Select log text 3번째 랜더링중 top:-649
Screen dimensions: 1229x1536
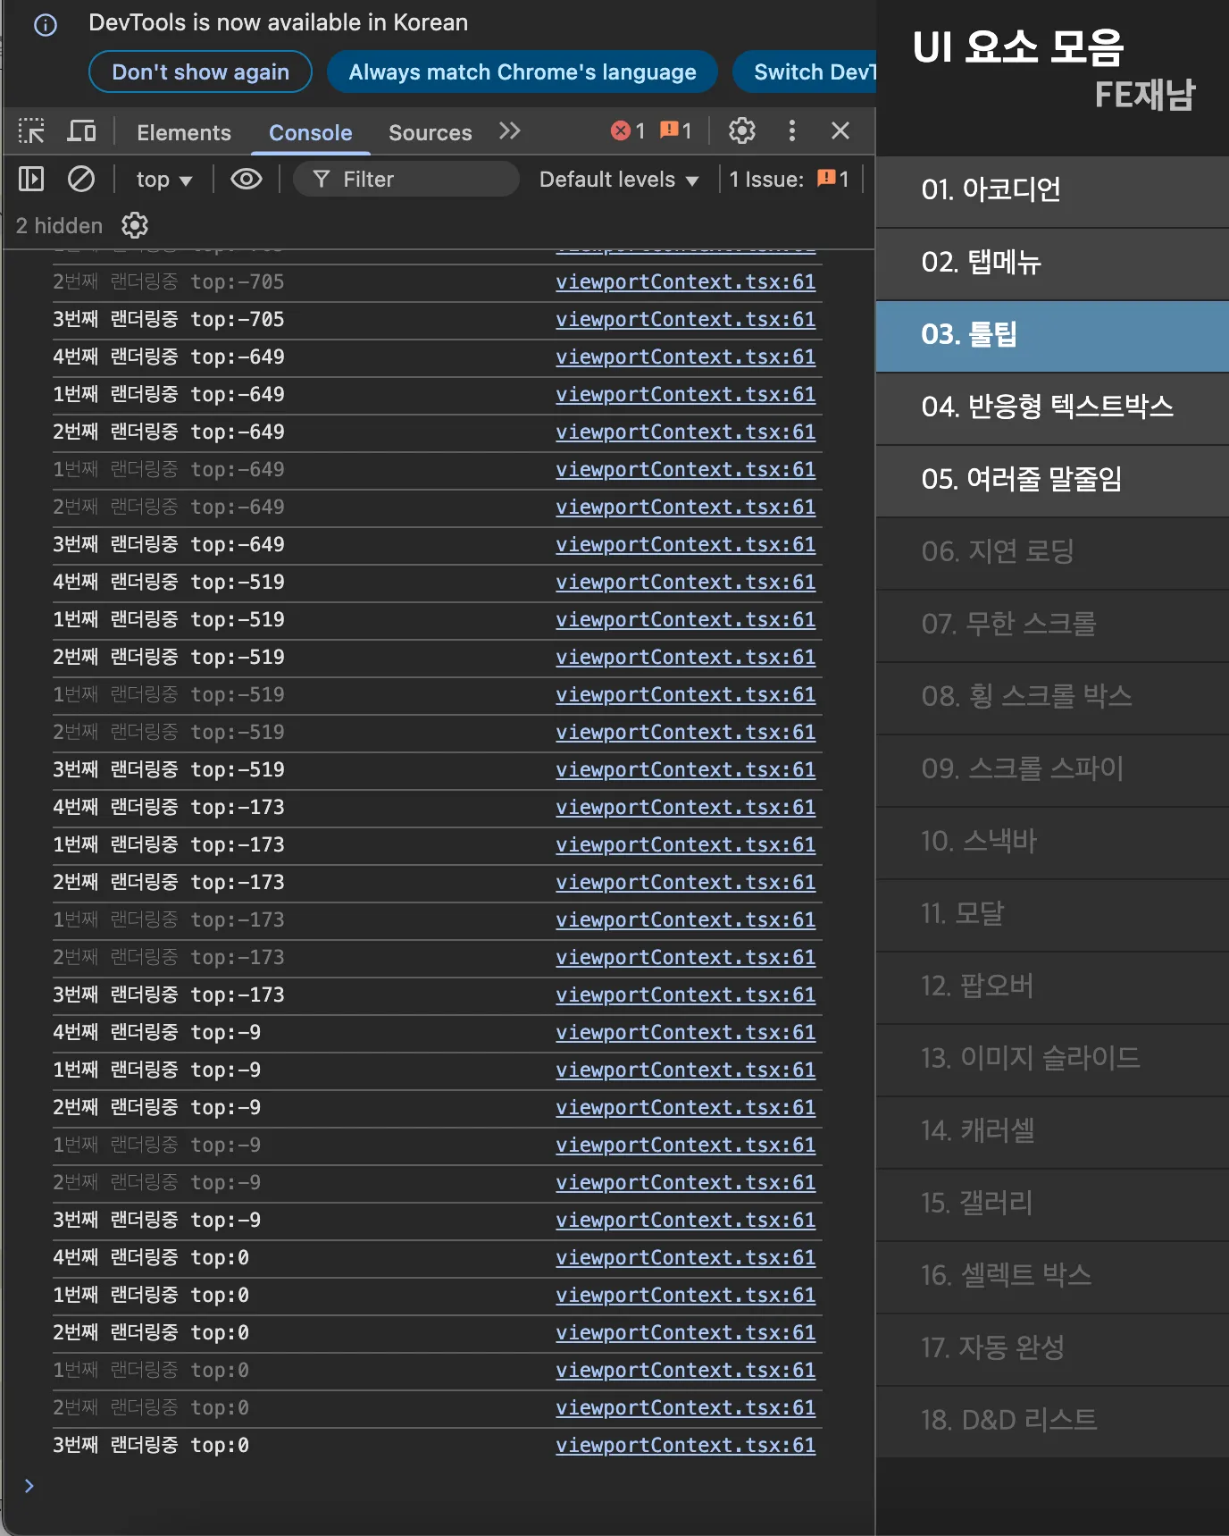[169, 544]
